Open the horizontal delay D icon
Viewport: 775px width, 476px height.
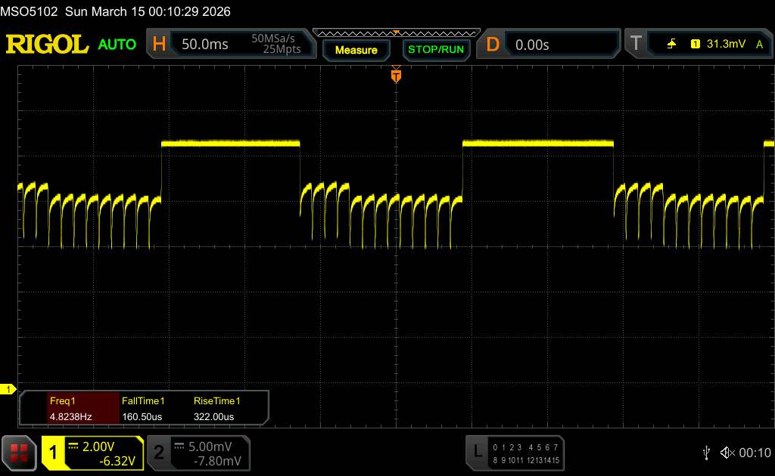(493, 45)
